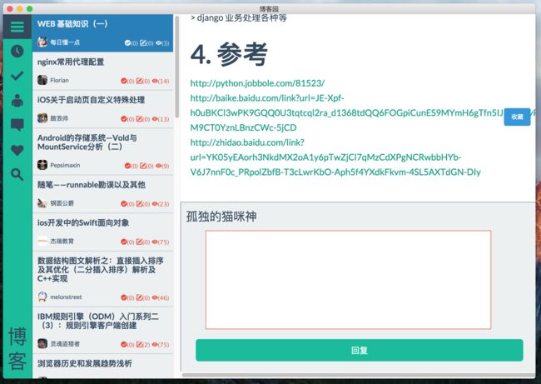This screenshot has height=384, width=541.
Task: Open the Android的存储系统 Vold post
Action: (87, 142)
